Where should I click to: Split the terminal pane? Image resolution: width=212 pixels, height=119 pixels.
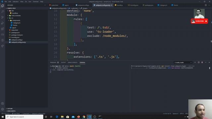(x=199, y=62)
